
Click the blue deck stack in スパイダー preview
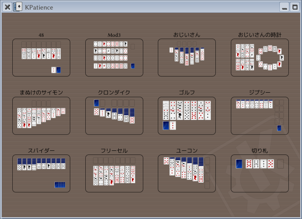[x=60, y=185]
